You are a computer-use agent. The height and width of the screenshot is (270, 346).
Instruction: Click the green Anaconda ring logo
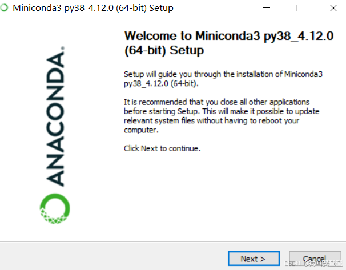(x=55, y=208)
